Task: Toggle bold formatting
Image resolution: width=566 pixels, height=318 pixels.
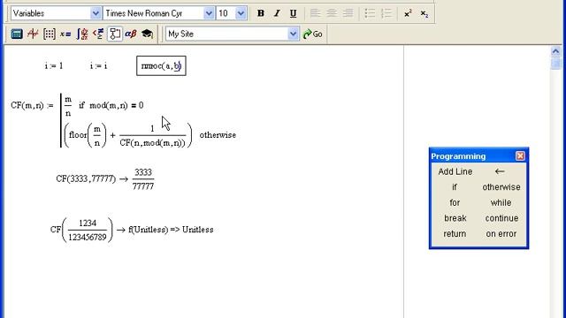Action: [x=261, y=13]
